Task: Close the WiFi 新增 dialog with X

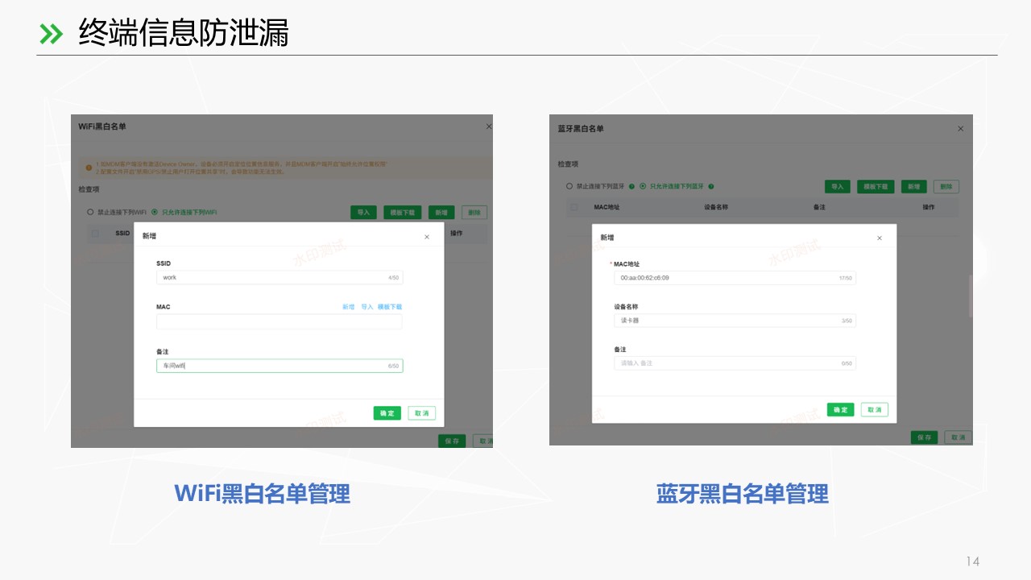Action: coord(427,237)
